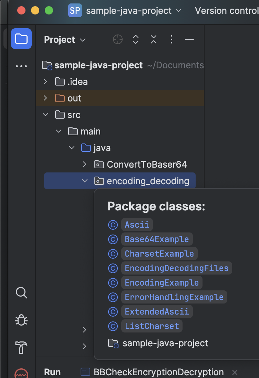The height and width of the screenshot is (378, 259).
Task: Open the EncodingDecodingFiles class link
Action: pyautogui.click(x=176, y=268)
